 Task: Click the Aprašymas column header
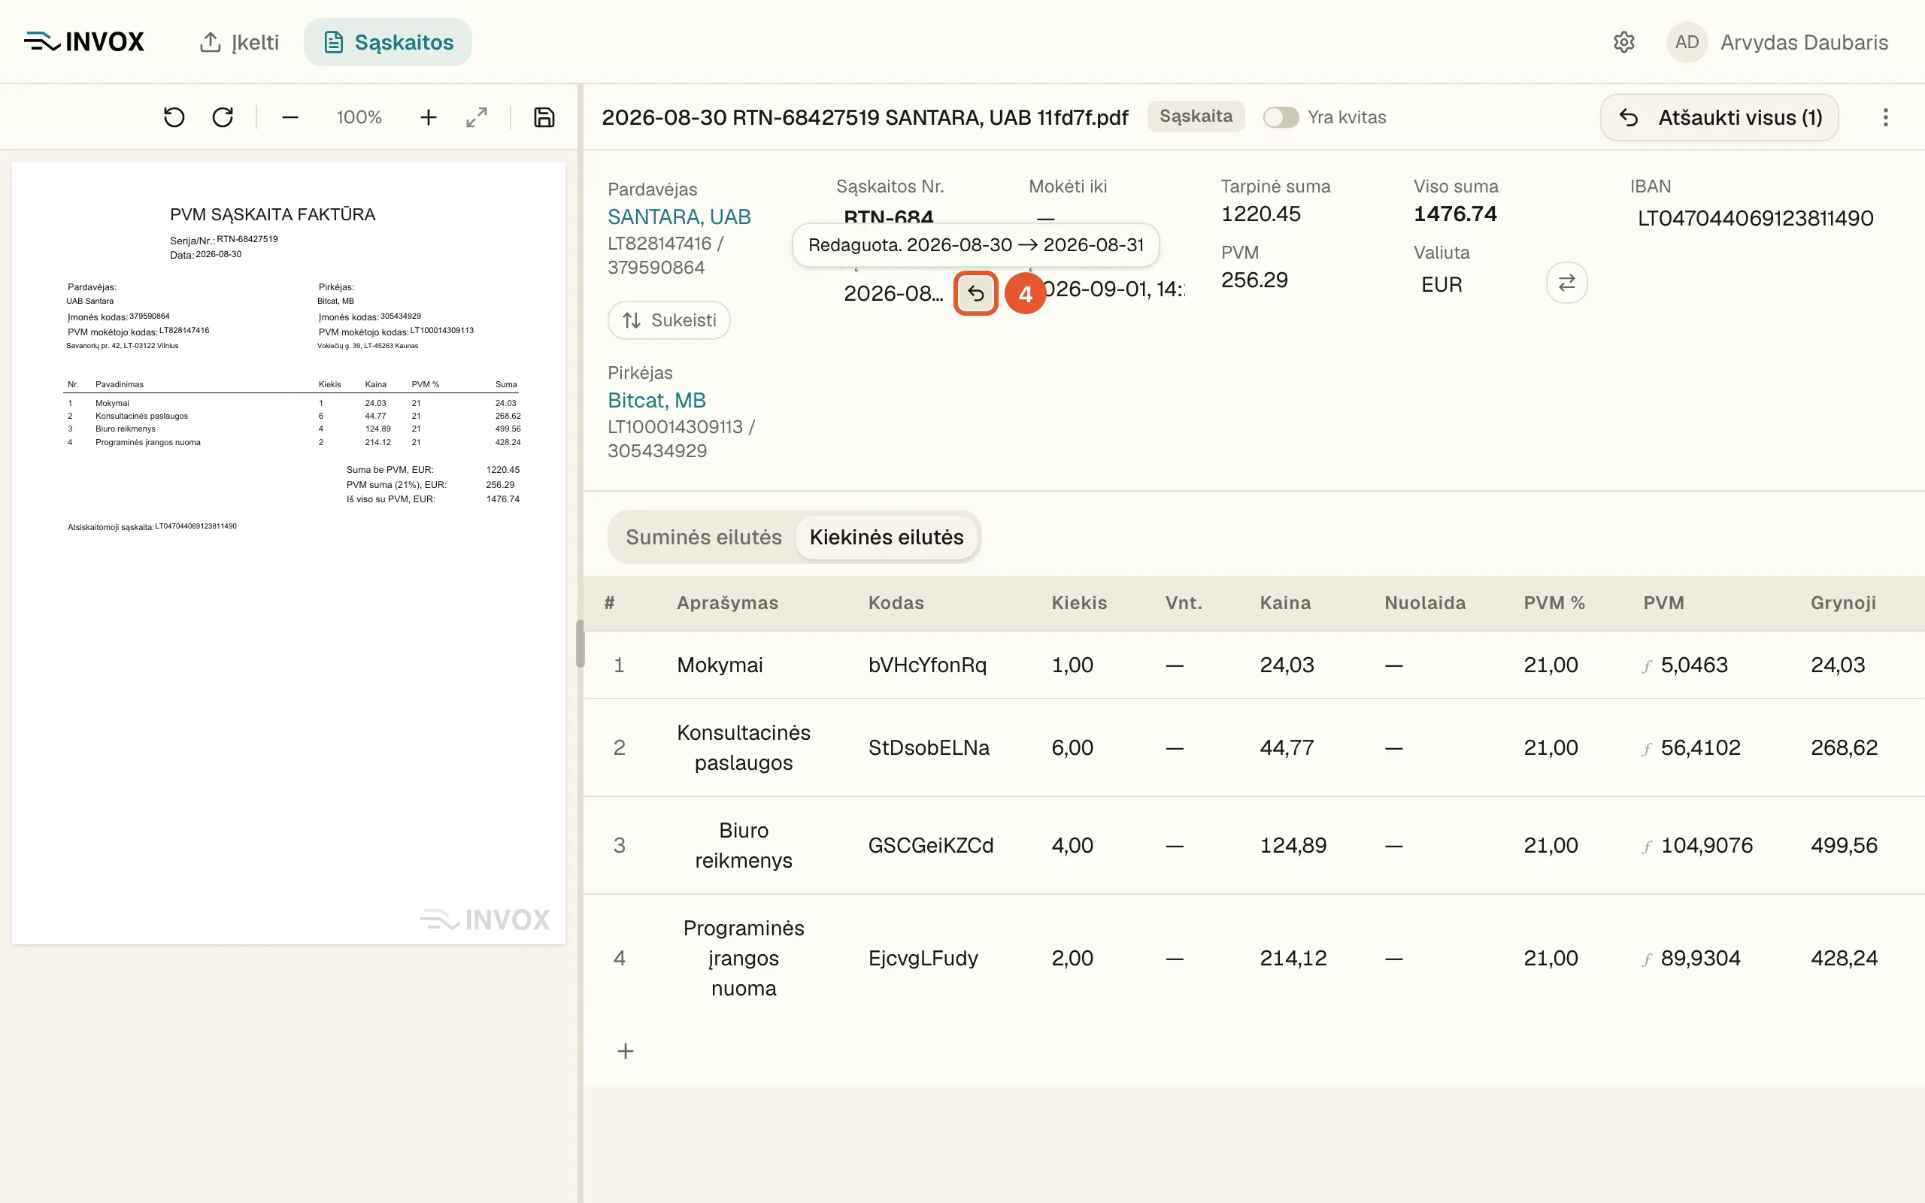[727, 603]
